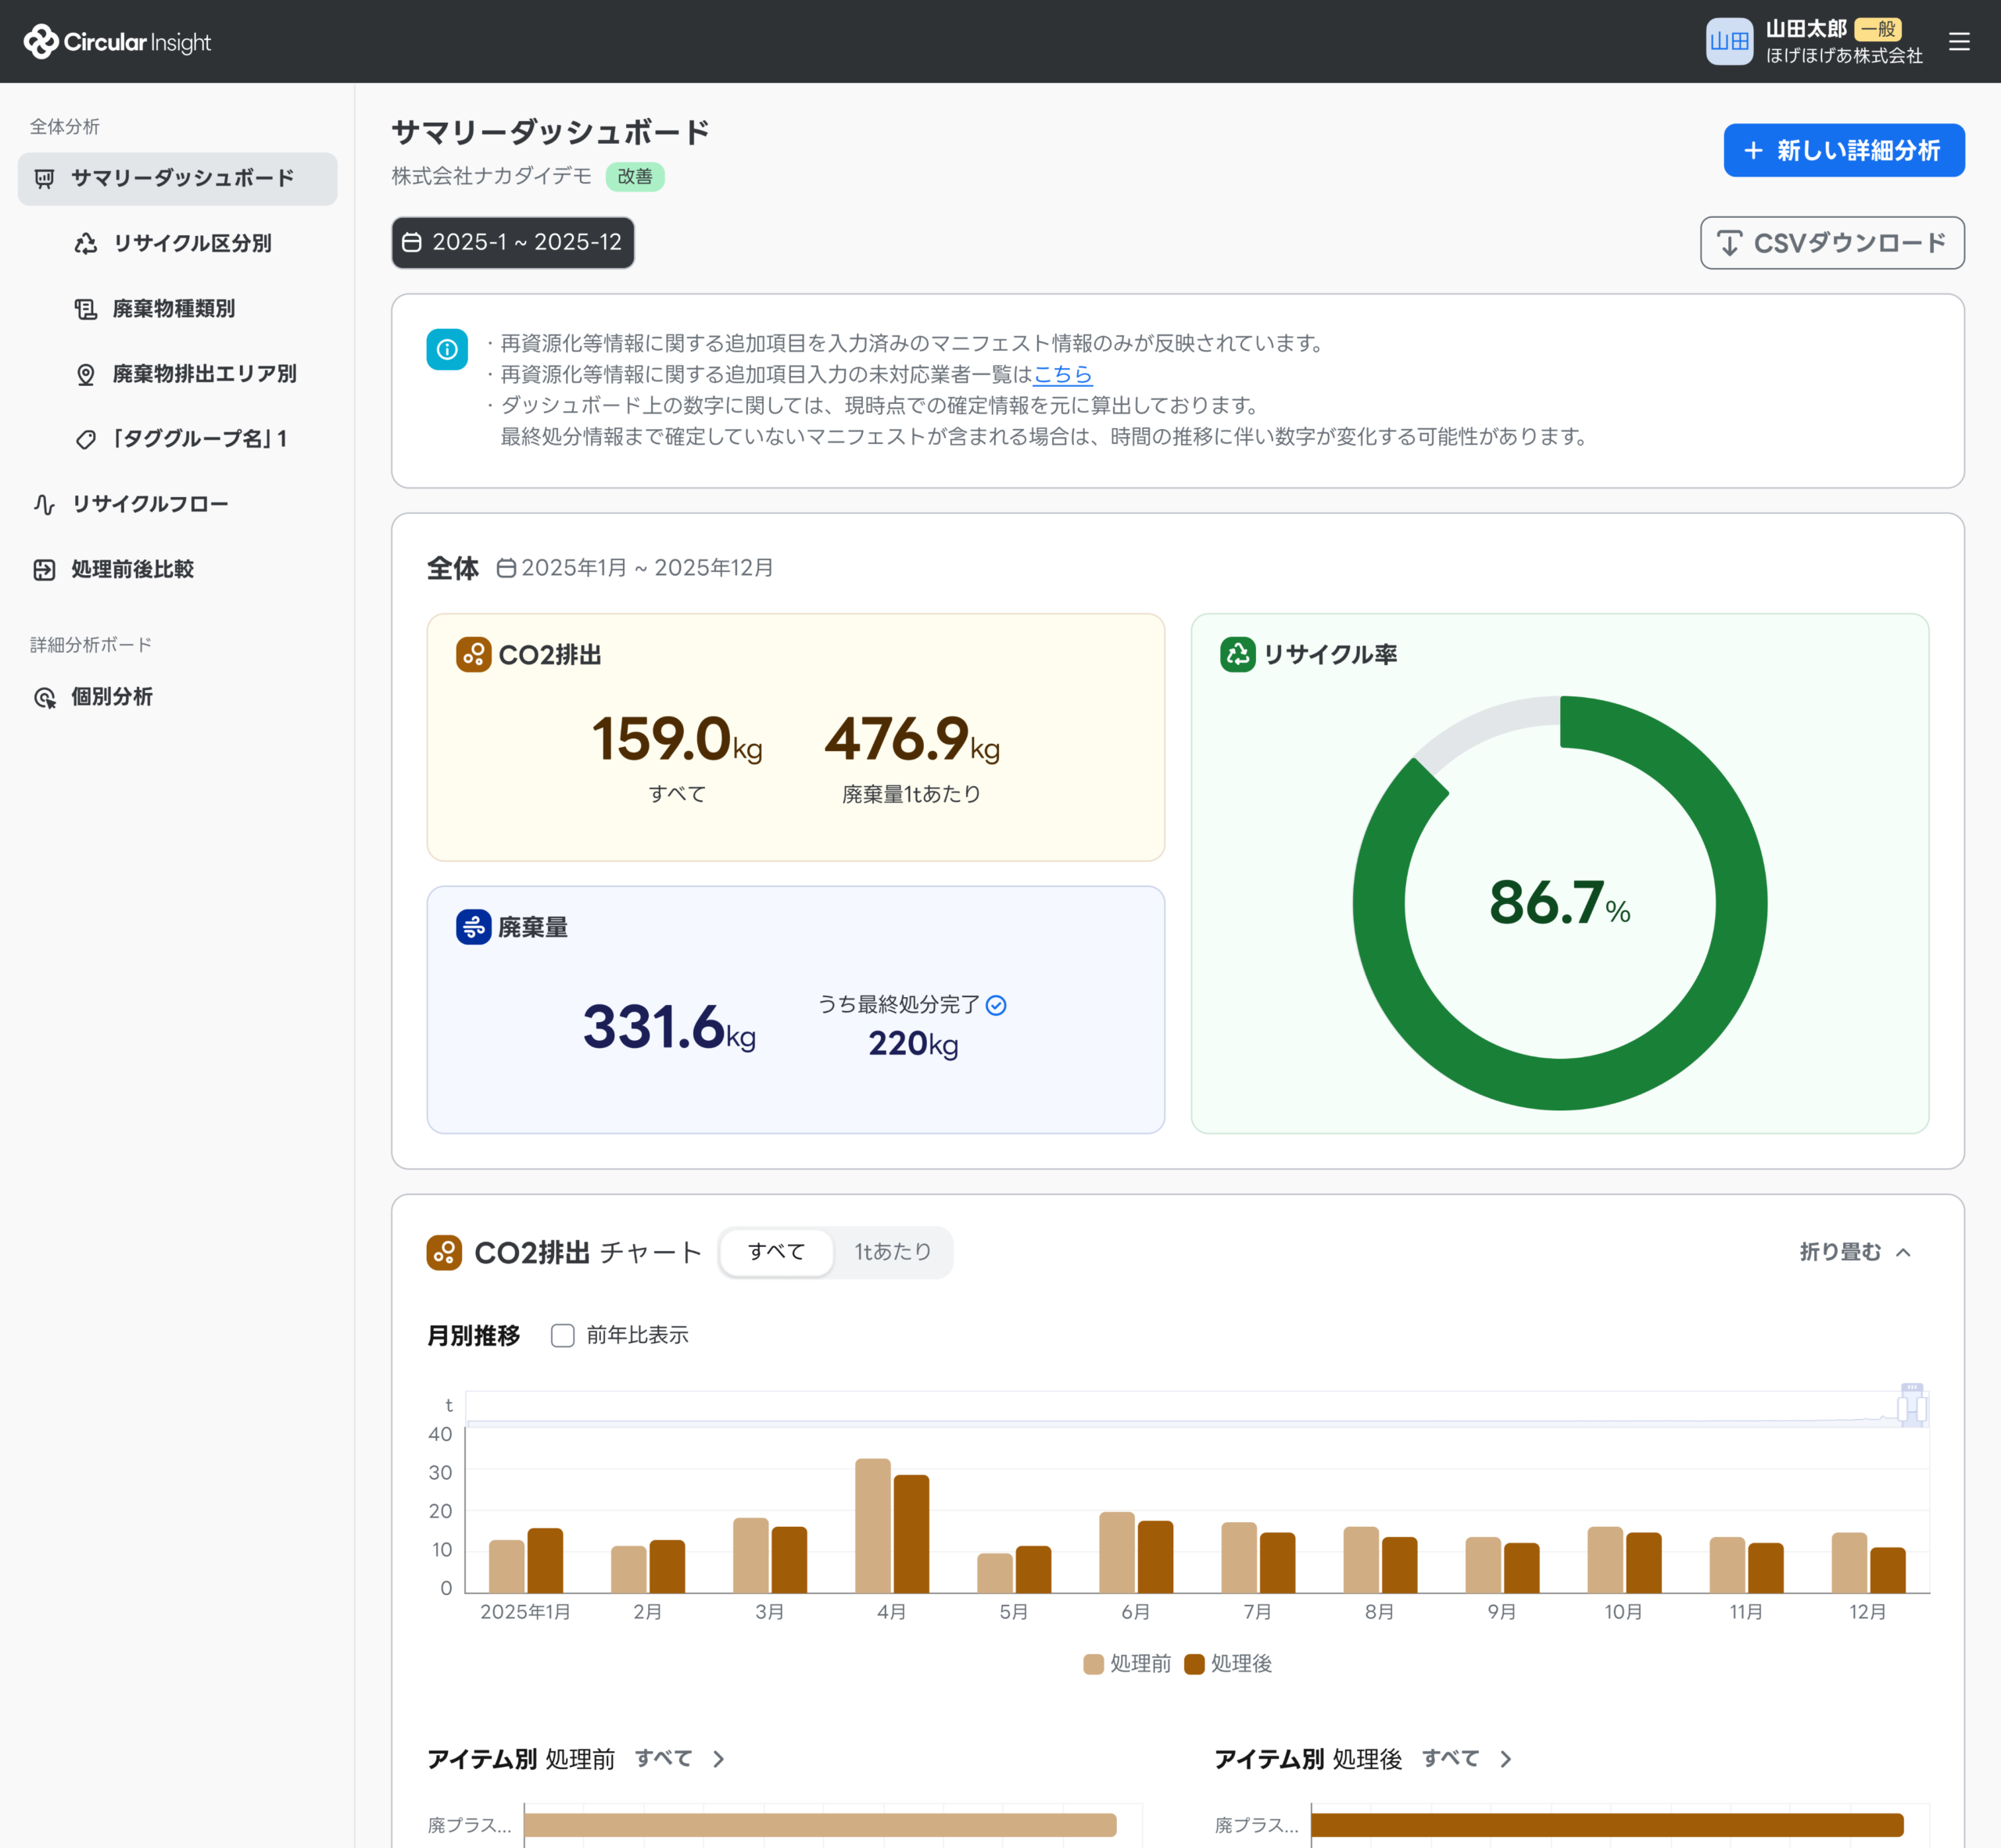
Task: Click the 新しい詳細分析 button
Action: click(1844, 150)
